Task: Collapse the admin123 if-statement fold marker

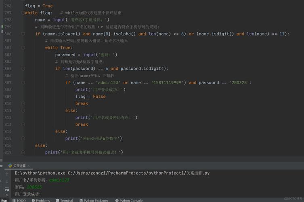Action: [23, 83]
